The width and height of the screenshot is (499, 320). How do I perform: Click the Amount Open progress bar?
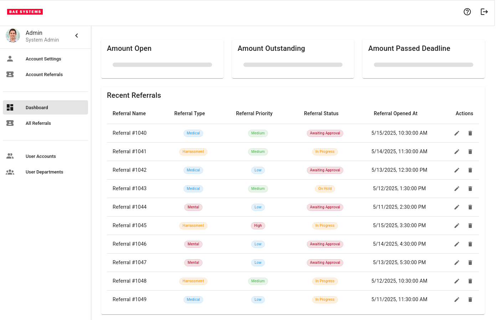162,65
